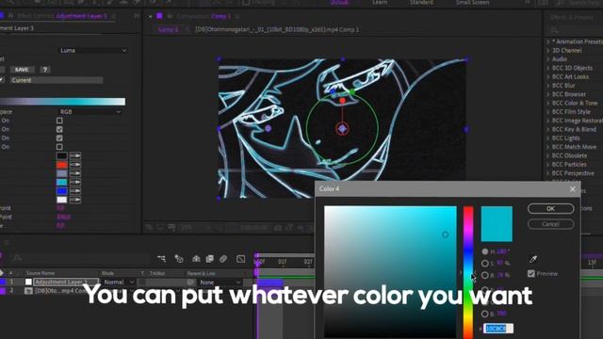Enable the frame blending icon in timeline

[x=209, y=259]
